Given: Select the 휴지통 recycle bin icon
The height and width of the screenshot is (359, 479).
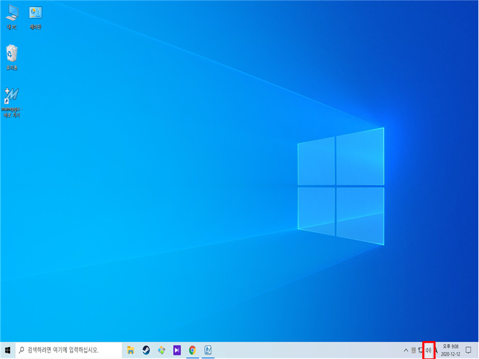Looking at the screenshot, I should tap(12, 57).
